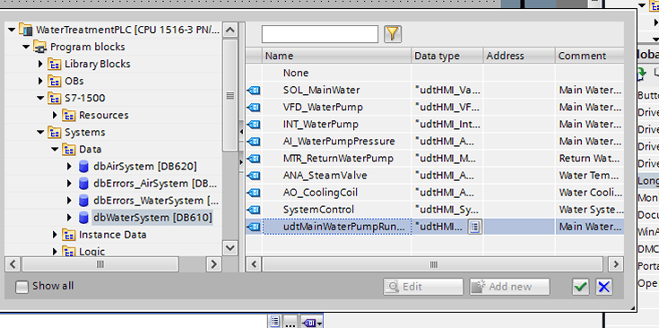Sort by the Data type column header
Image resolution: width=659 pixels, height=328 pixels.
click(x=447, y=56)
